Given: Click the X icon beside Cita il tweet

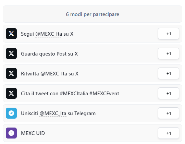Looking at the screenshot, I should 11,93.
